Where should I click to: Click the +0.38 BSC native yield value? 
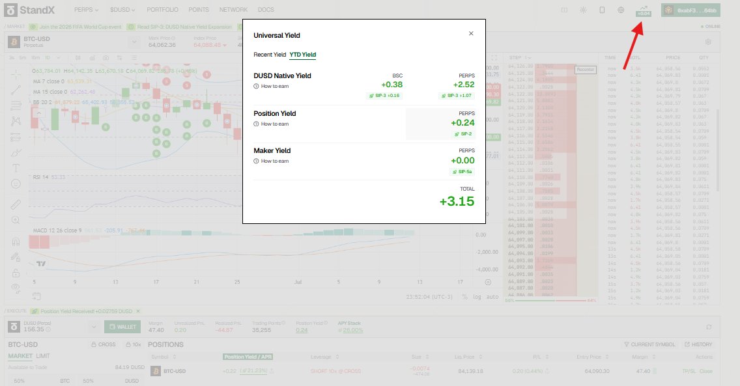pos(391,85)
